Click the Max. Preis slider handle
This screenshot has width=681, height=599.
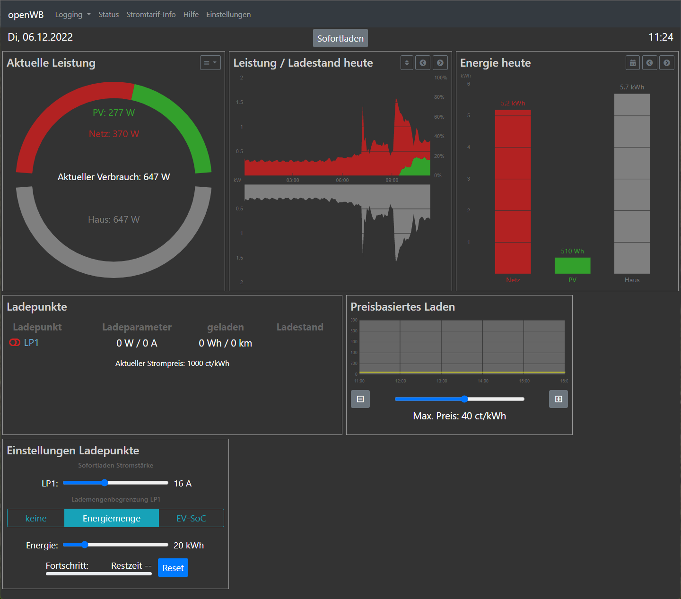pos(464,399)
